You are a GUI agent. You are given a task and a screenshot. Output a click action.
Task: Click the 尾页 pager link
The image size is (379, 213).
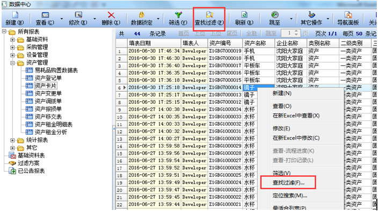point(232,34)
